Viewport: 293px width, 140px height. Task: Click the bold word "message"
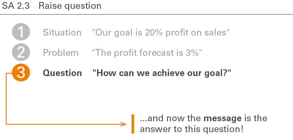tap(223, 118)
